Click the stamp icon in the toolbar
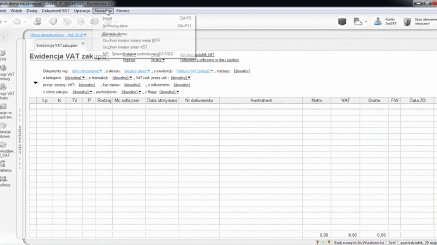This screenshot has height=245, width=437. coord(37,21)
